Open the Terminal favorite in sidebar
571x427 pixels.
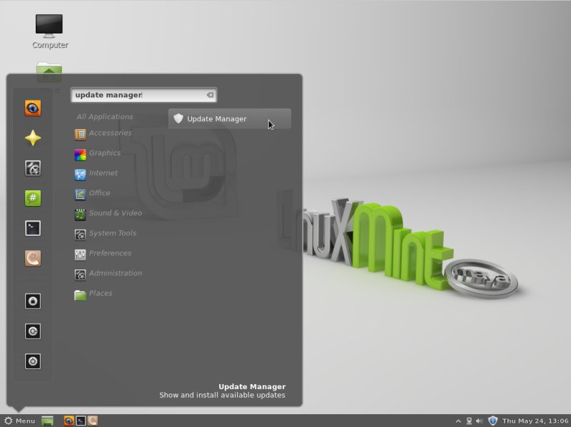(x=33, y=228)
